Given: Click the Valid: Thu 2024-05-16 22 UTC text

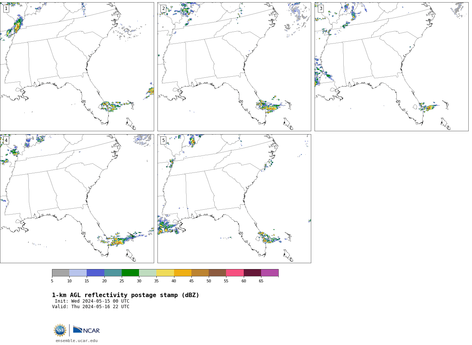Looking at the screenshot, I should pyautogui.click(x=91, y=307).
